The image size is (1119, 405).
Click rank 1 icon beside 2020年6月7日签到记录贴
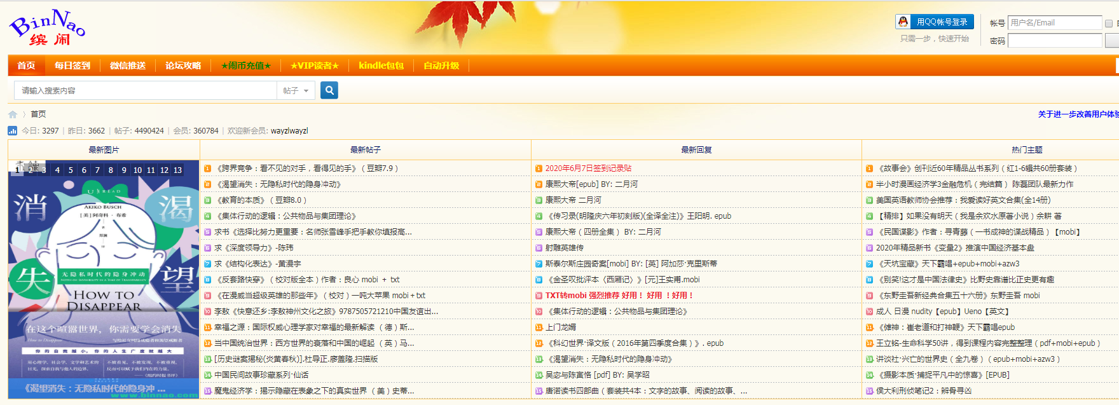pos(539,168)
